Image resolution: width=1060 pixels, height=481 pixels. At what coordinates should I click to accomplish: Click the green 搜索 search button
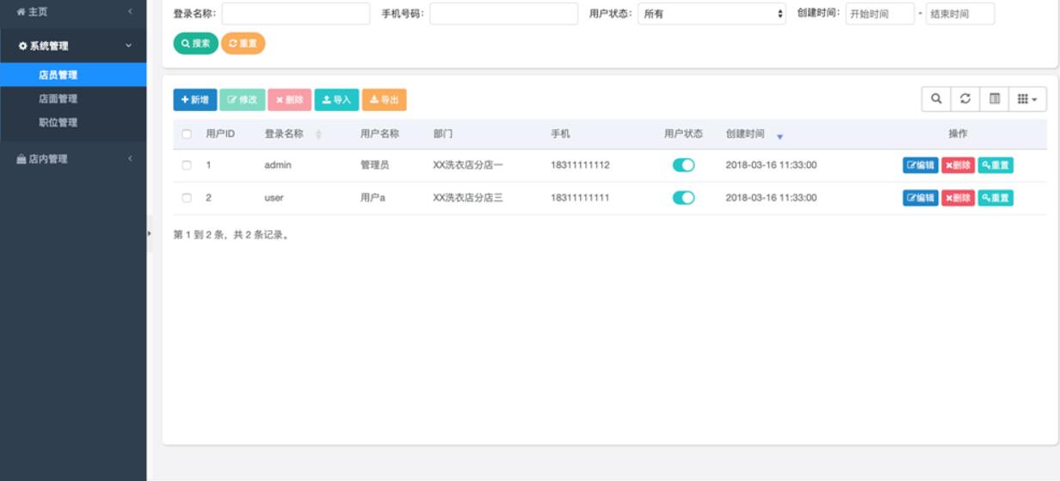(196, 43)
